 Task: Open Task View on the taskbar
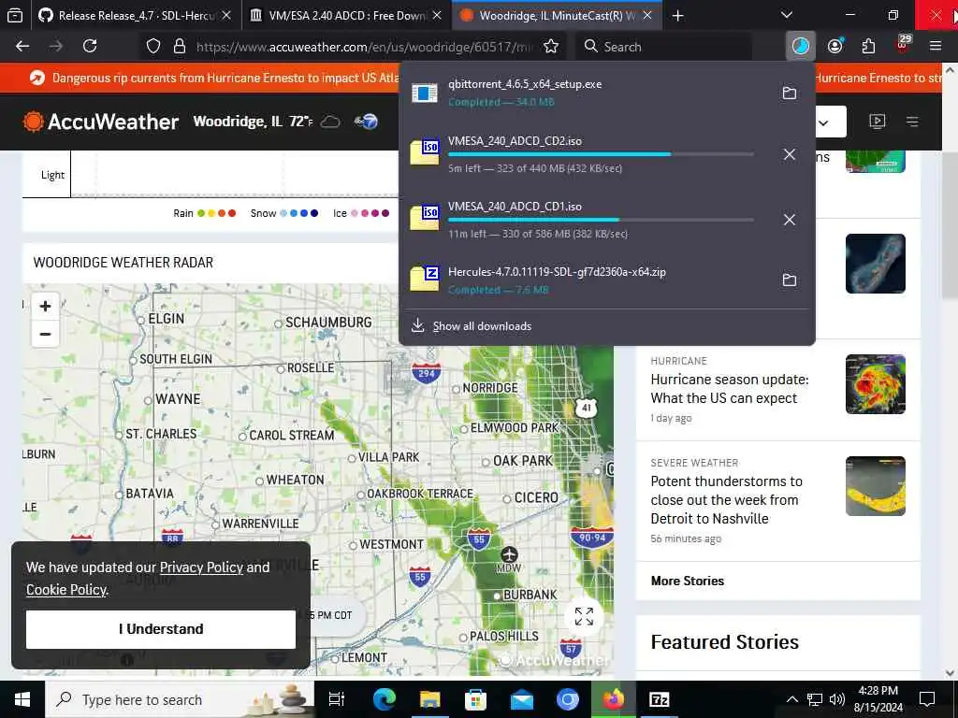coord(337,699)
